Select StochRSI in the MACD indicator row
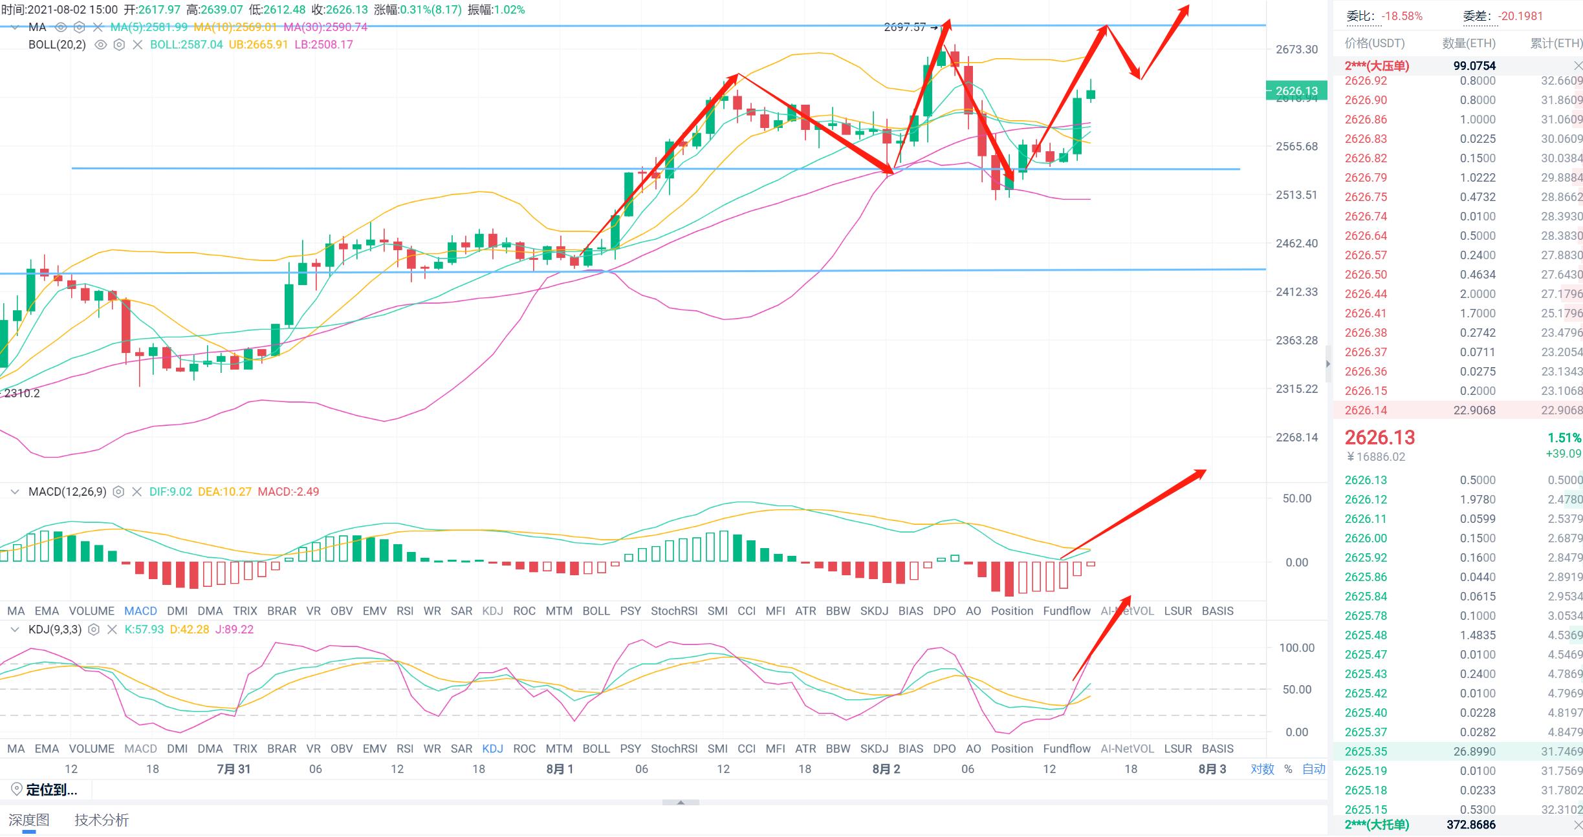The height and width of the screenshot is (837, 1583). pyautogui.click(x=673, y=611)
